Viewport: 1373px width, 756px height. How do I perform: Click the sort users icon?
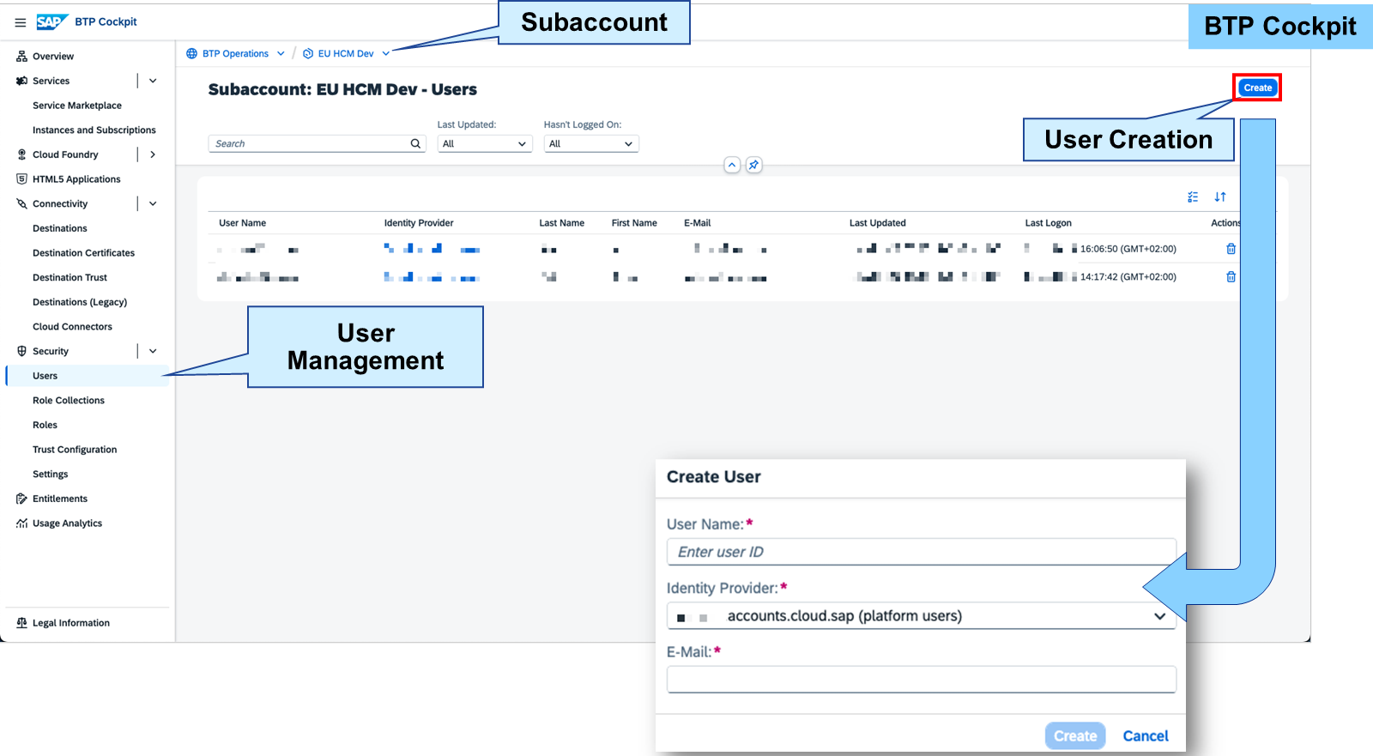[x=1220, y=197]
